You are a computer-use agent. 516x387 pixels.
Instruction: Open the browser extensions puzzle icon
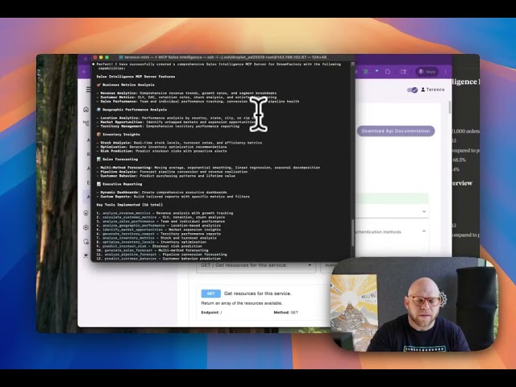388,72
